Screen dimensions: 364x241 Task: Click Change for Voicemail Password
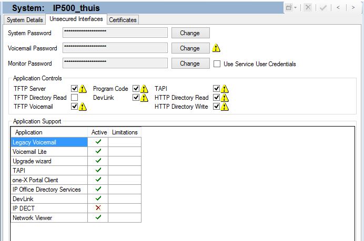click(190, 48)
